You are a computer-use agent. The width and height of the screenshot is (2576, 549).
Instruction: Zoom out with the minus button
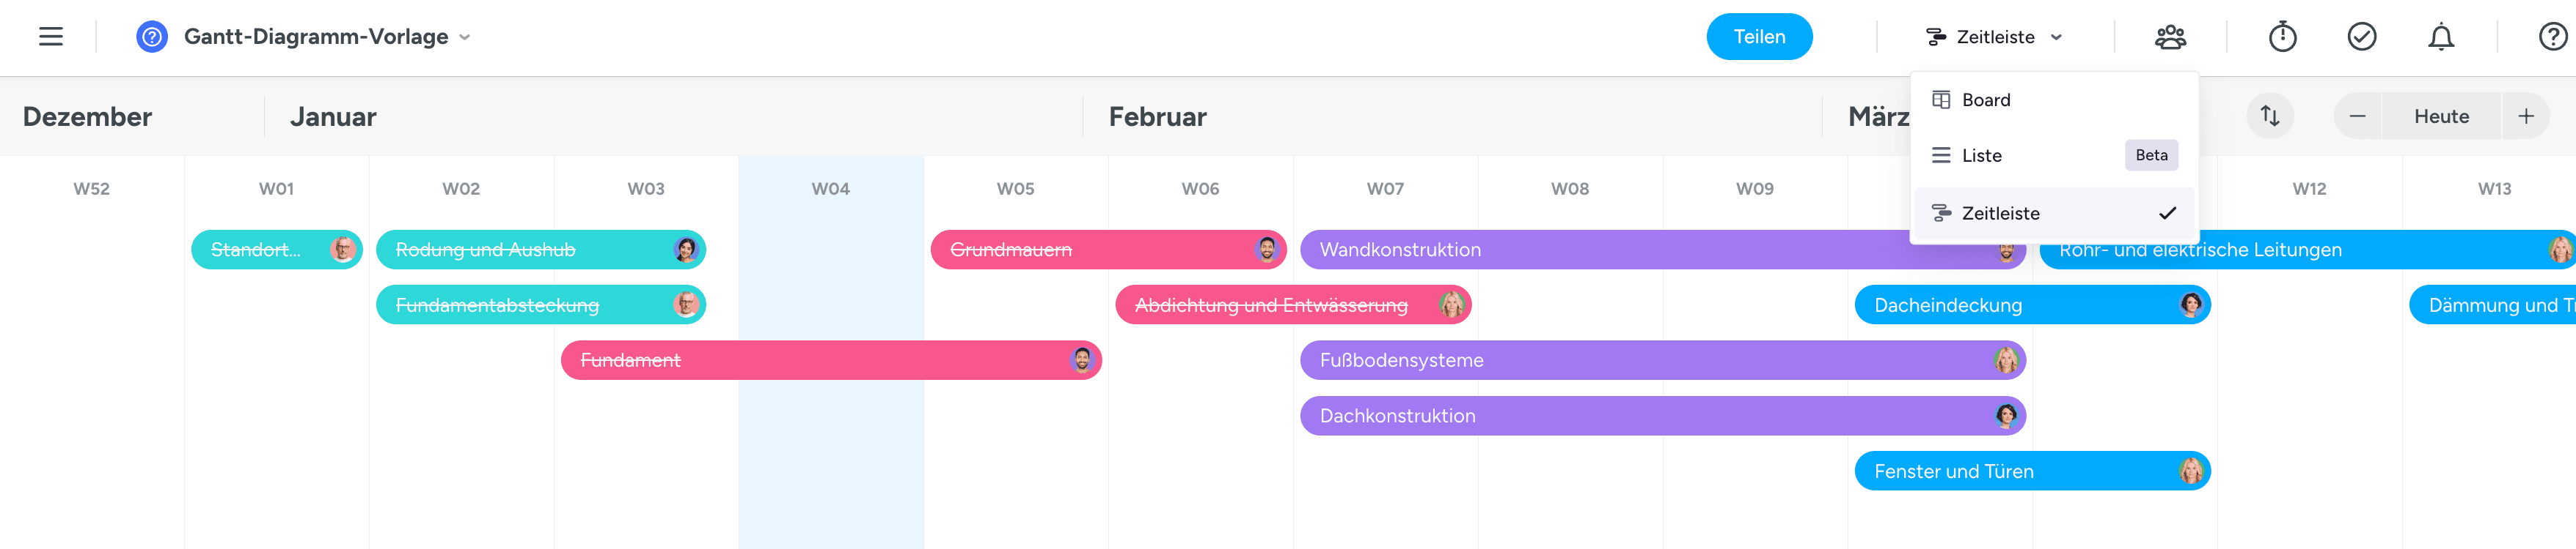(2358, 116)
